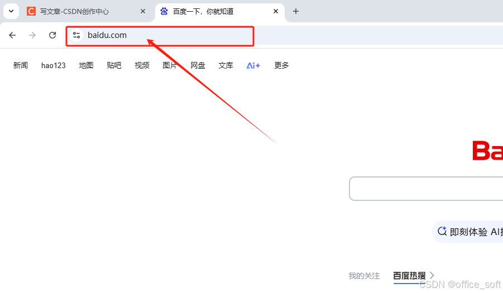Image resolution: width=503 pixels, height=293 pixels.
Task: Close the 写文章-CSDN创作中心 tab
Action: pos(143,11)
